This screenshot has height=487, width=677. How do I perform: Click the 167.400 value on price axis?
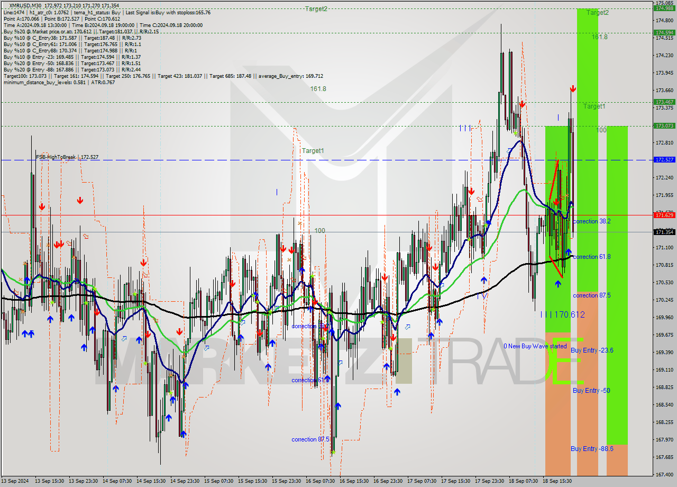pyautogui.click(x=664, y=475)
